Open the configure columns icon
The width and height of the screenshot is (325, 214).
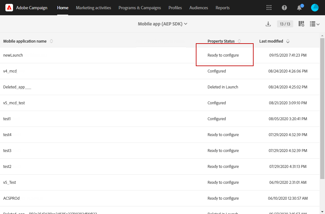pos(301,24)
